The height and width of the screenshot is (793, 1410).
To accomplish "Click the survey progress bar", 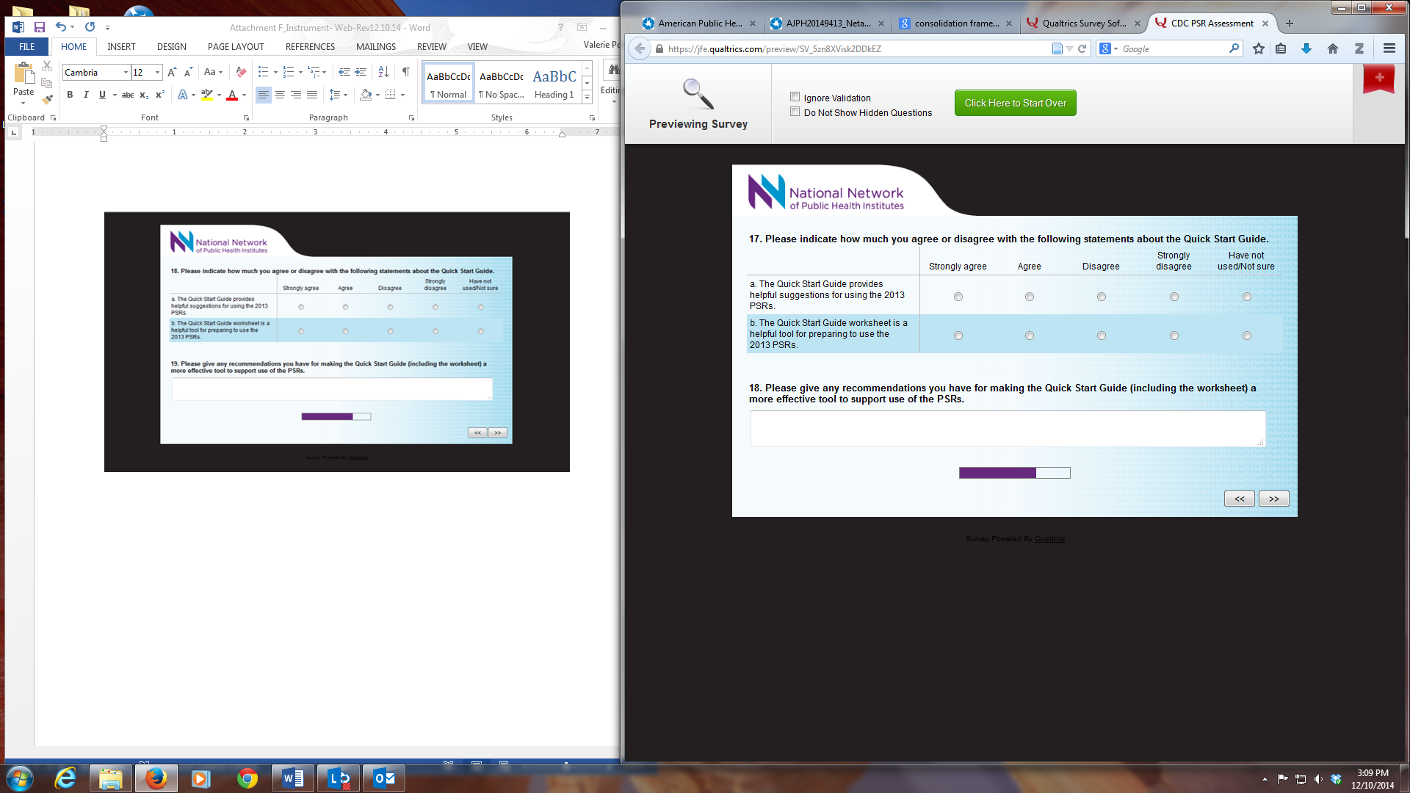I will coord(1014,473).
